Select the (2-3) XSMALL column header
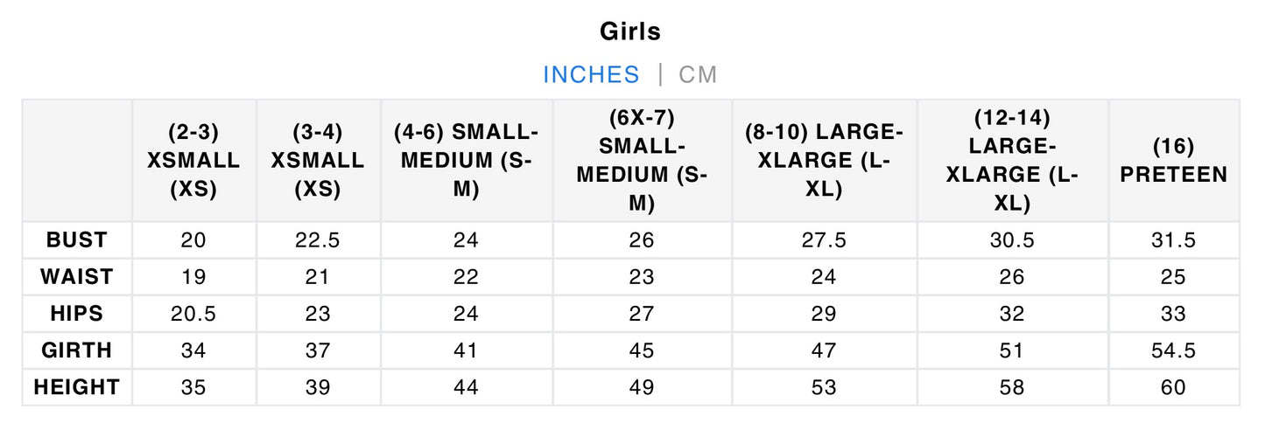Viewport: 1265px width, 430px height. coord(193,160)
